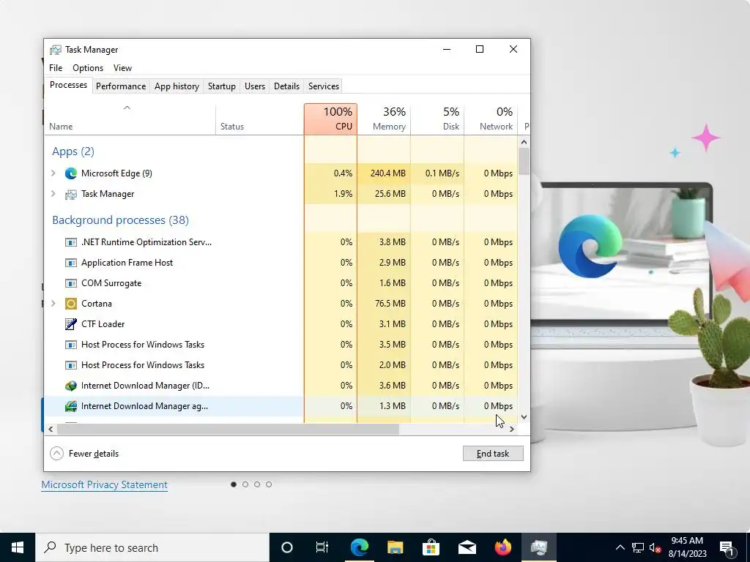The height and width of the screenshot is (562, 750).
Task: Click the Application Frame Host icon
Action: [71, 263]
